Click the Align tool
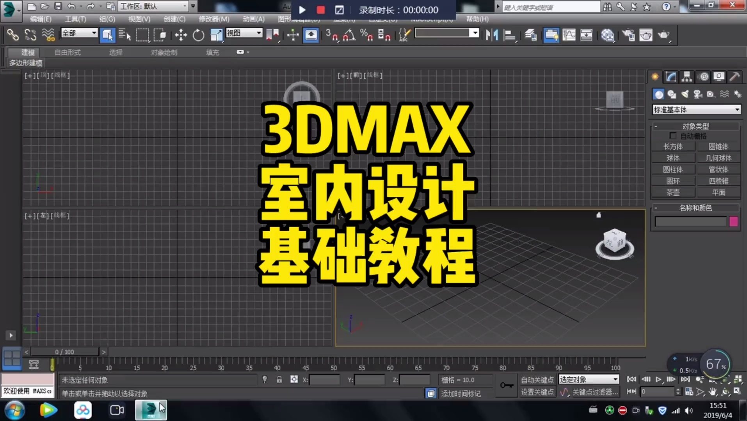Image resolution: width=747 pixels, height=421 pixels. coord(509,35)
